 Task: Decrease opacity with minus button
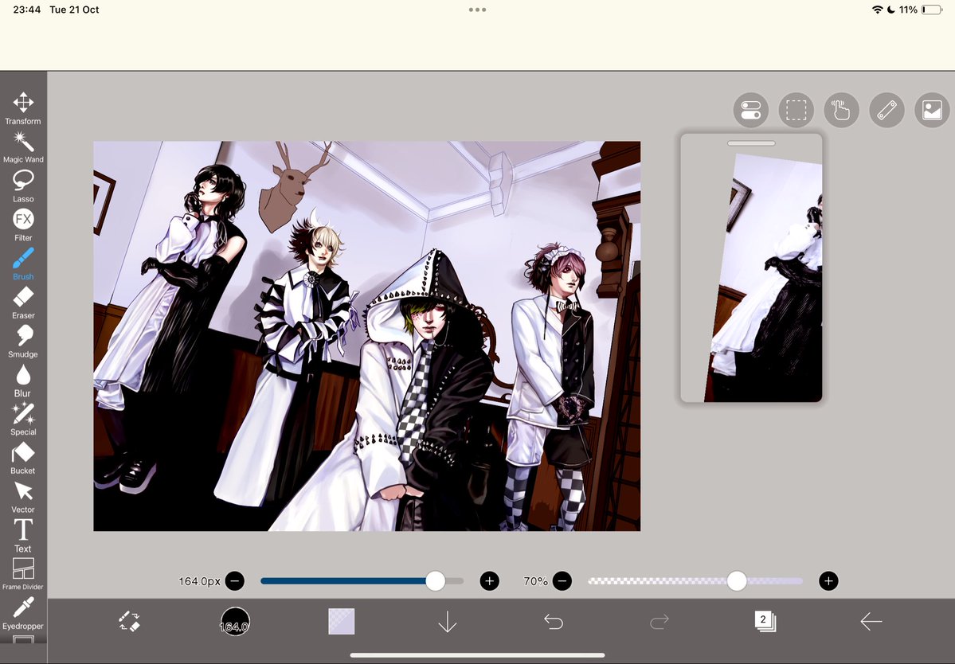pyautogui.click(x=562, y=581)
